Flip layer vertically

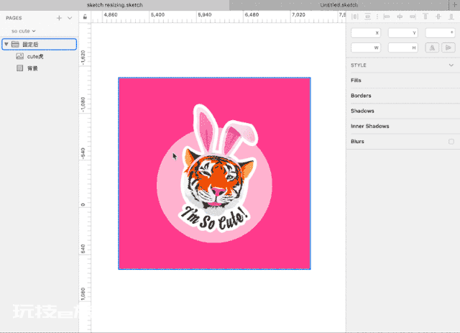coord(448,47)
